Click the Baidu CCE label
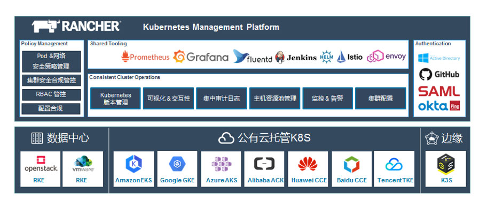Viewport: 487px width, 210px height. pos(351,180)
